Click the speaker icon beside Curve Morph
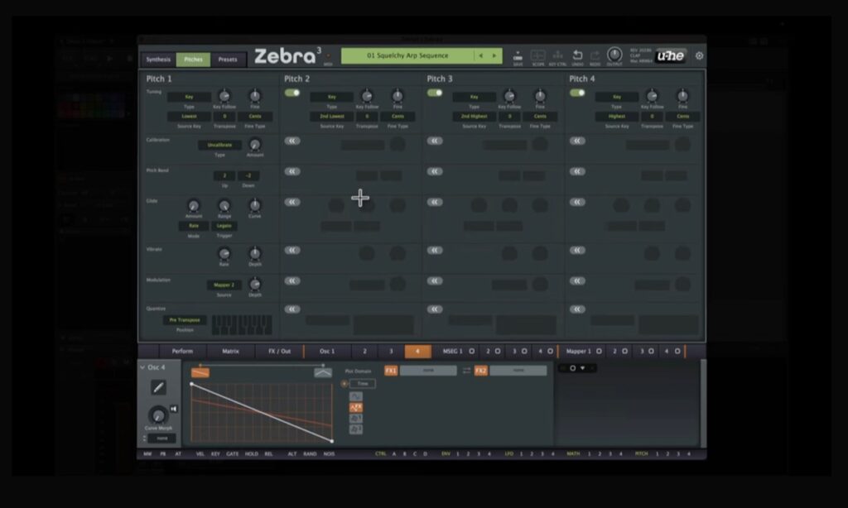 174,408
